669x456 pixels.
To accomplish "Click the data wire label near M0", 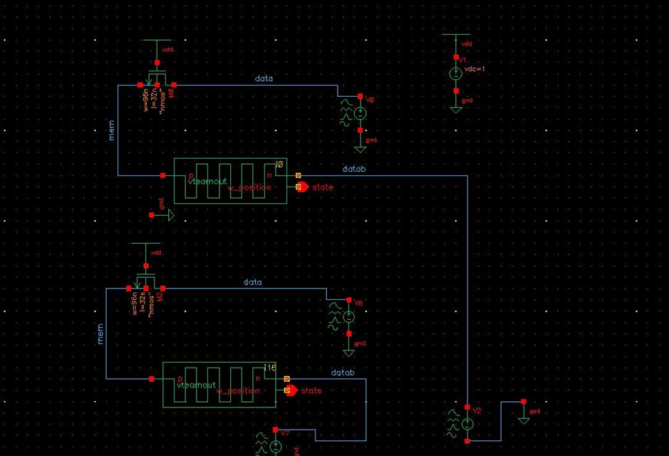I will pos(264,78).
